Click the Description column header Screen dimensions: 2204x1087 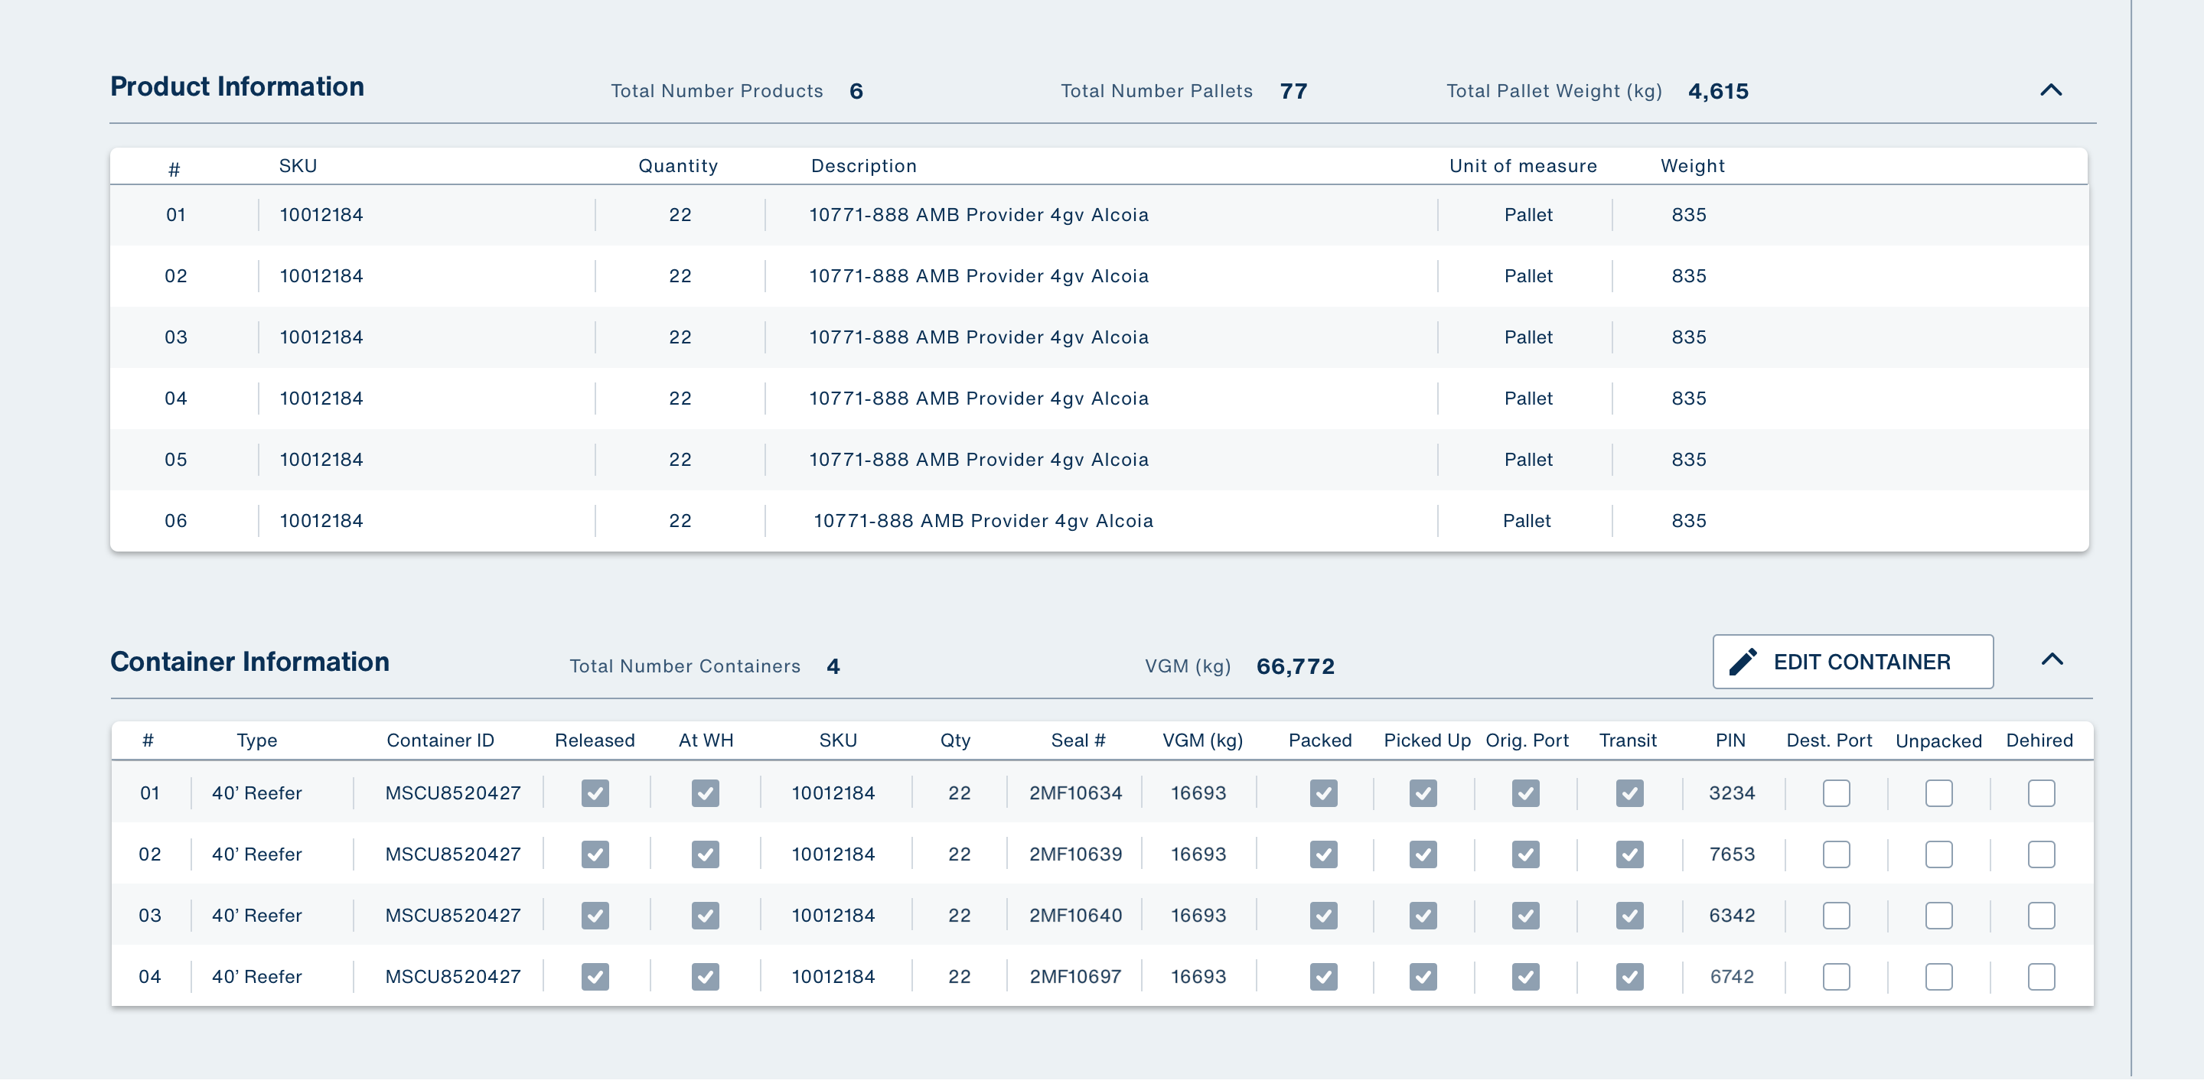863,166
